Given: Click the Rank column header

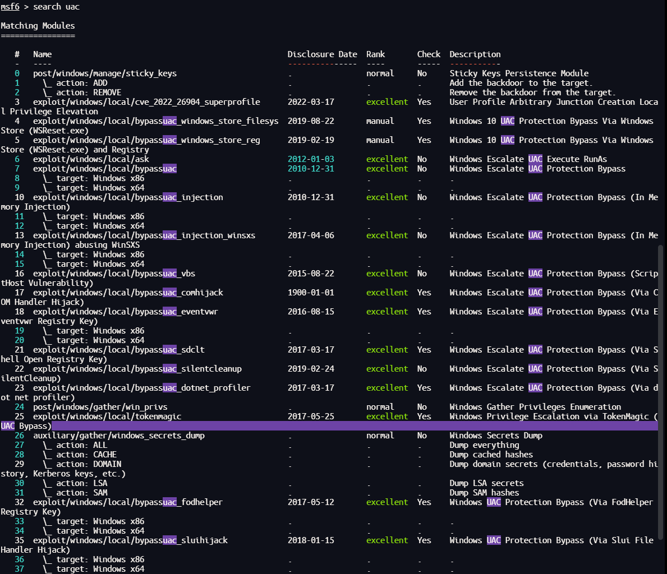Looking at the screenshot, I should (375, 54).
